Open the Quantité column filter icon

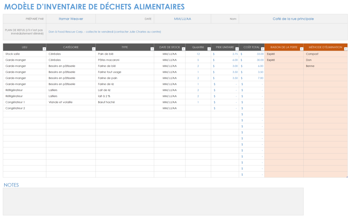(208, 48)
